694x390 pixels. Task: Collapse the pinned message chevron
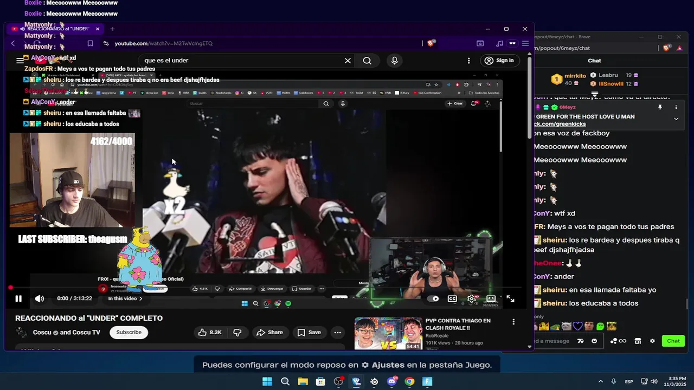tap(676, 119)
